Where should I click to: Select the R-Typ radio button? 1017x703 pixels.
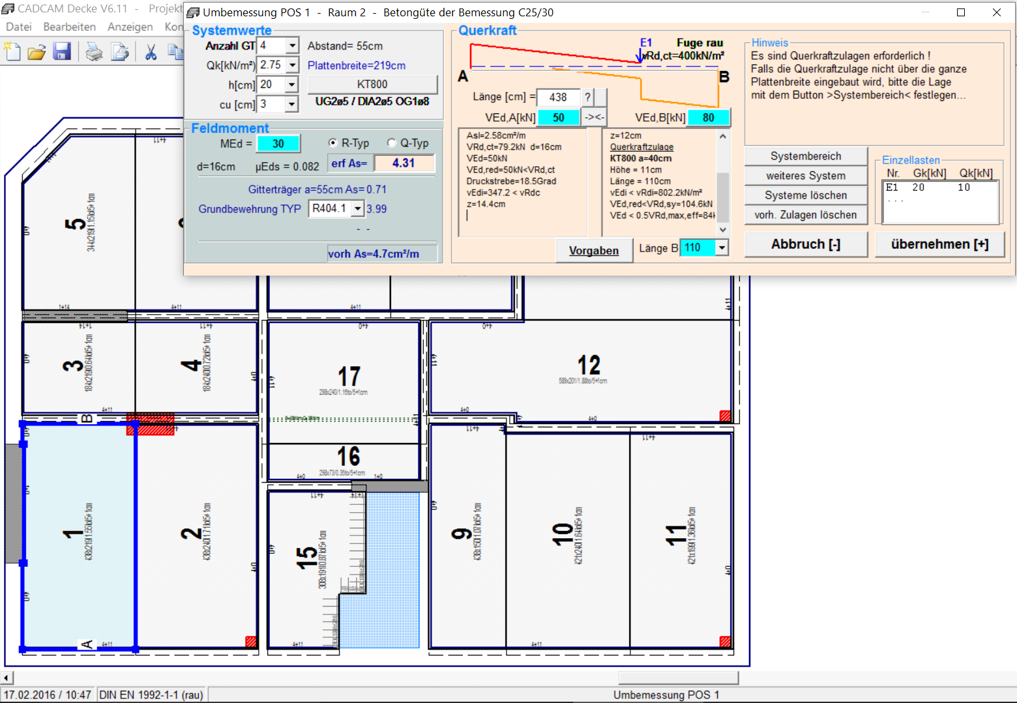(x=332, y=143)
